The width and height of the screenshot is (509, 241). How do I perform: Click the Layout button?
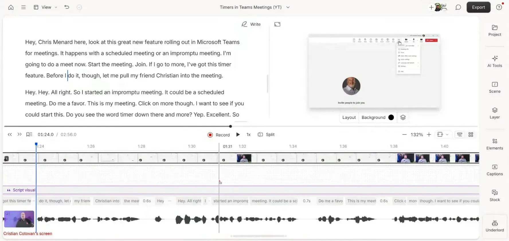349,117
